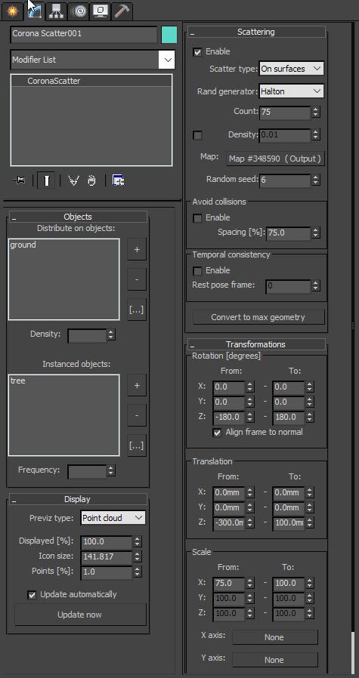Viewport: 359px width, 678px height.
Task: Remove distribution object with minus button
Action: [137, 279]
